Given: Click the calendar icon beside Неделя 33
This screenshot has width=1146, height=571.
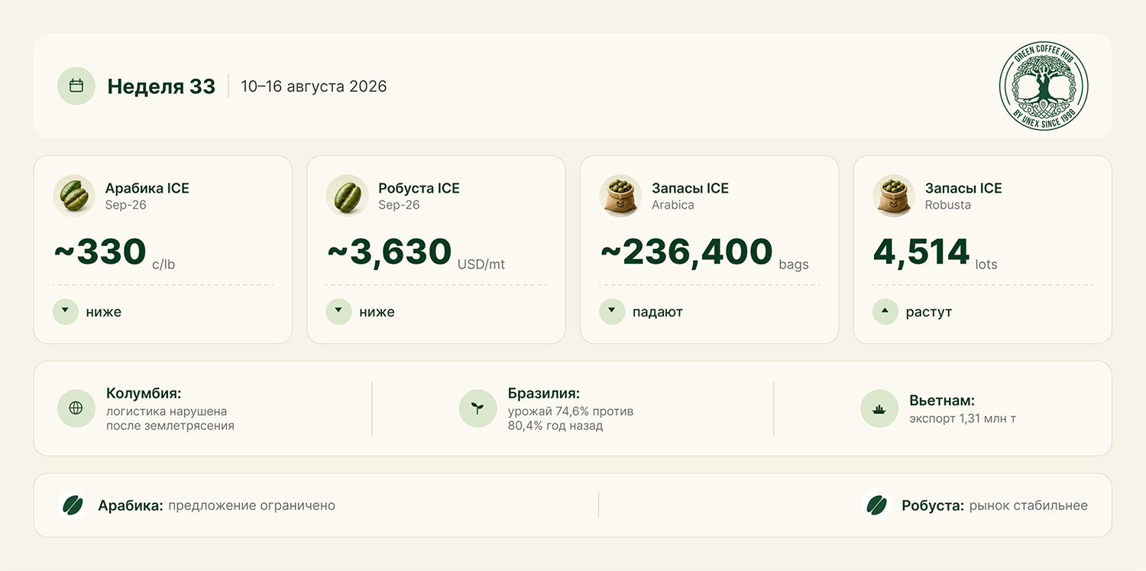Looking at the screenshot, I should tap(76, 86).
